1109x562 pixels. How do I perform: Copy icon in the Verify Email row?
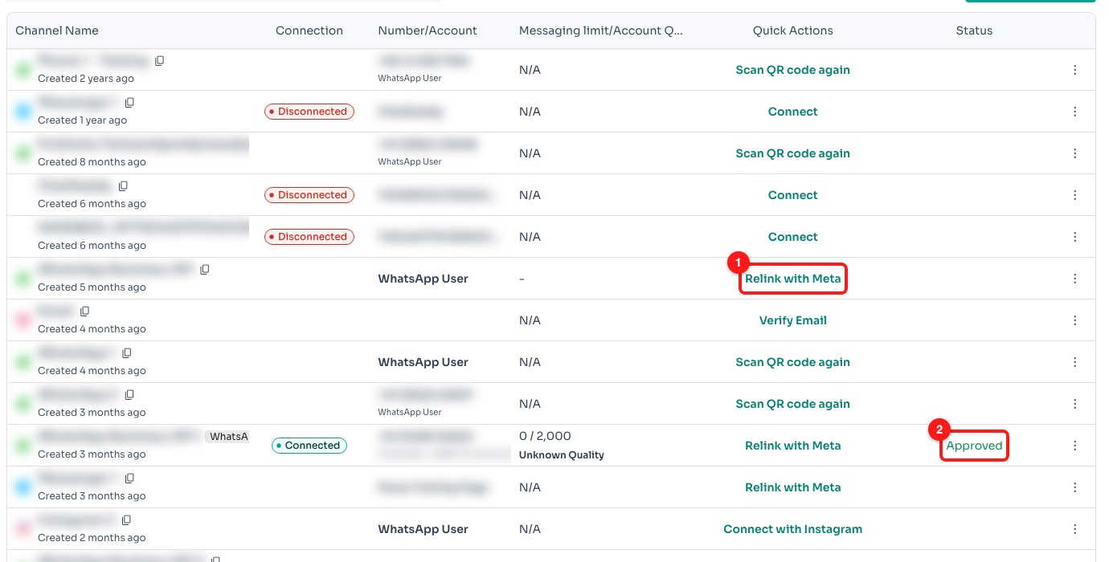tap(85, 312)
